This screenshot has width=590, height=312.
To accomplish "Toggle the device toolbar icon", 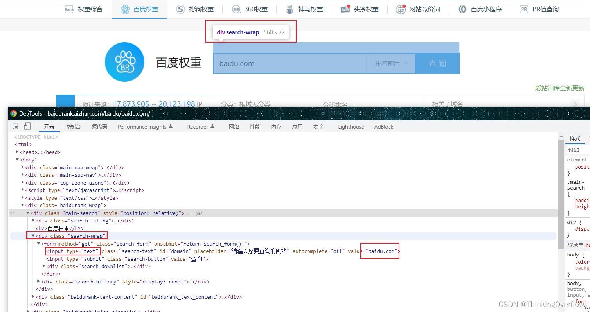I will click(x=27, y=126).
